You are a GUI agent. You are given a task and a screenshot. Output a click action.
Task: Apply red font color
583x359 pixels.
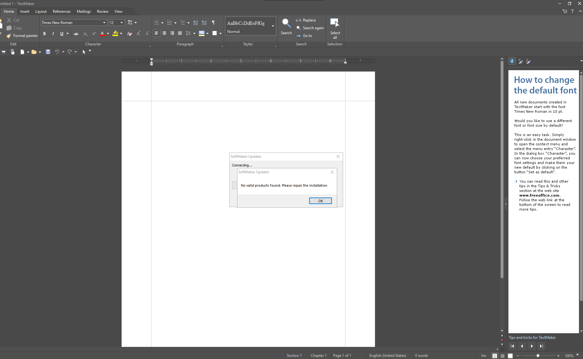click(102, 34)
